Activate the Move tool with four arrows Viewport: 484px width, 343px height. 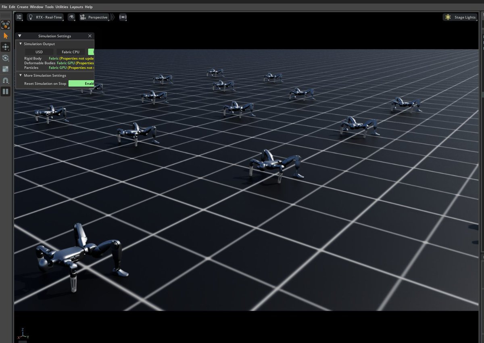(x=5, y=47)
